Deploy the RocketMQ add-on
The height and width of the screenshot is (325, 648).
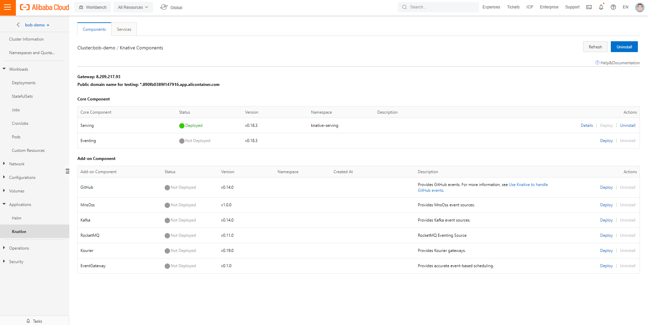coord(606,235)
